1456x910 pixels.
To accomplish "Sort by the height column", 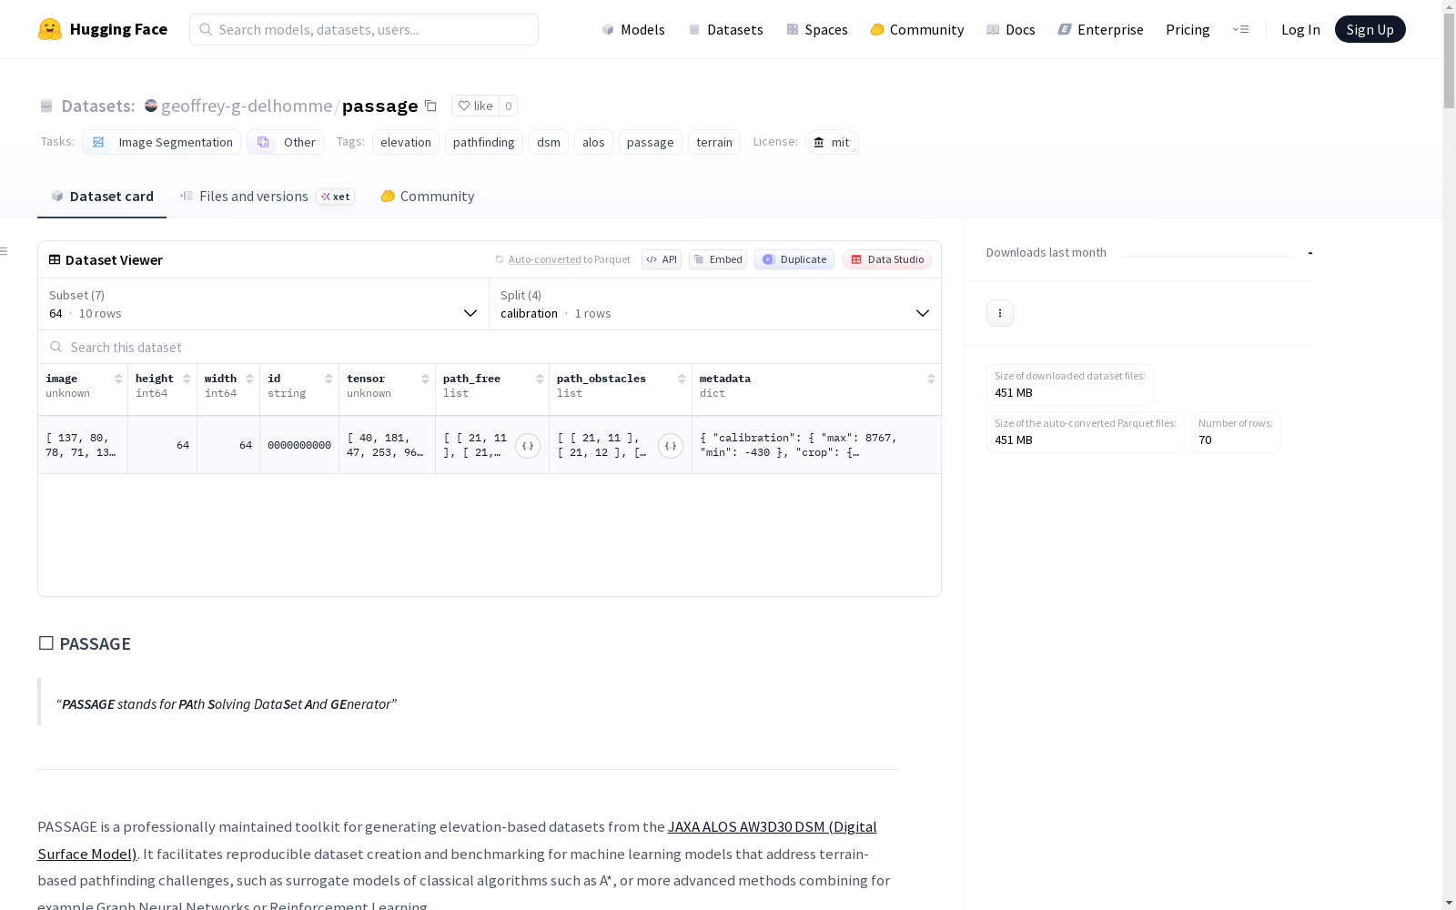I will click(187, 379).
